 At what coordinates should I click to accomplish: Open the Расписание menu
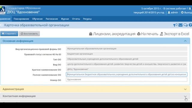point(52,19)
